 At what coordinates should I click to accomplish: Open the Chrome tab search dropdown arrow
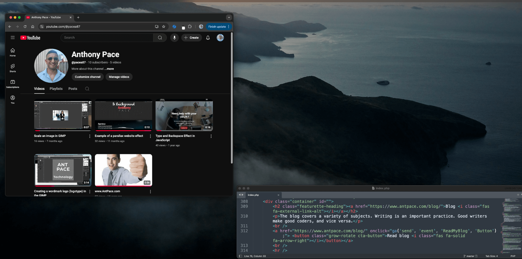click(229, 17)
